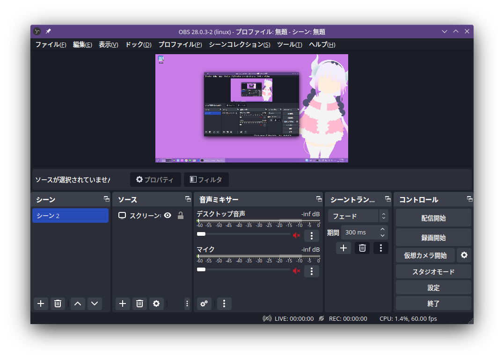The width and height of the screenshot is (504, 360).
Task: Add a new source with plus icon
Action: point(123,304)
